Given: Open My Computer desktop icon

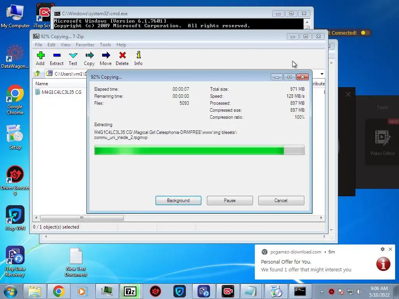Looking at the screenshot, I should (15, 16).
